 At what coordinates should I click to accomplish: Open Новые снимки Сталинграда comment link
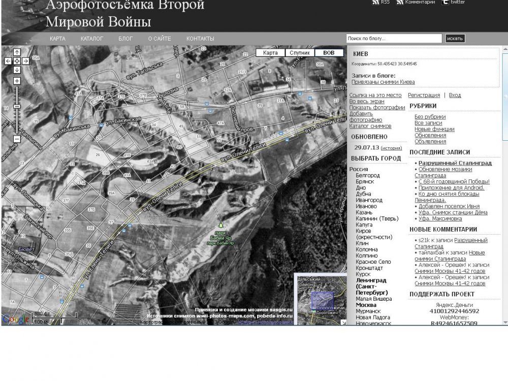[x=450, y=256]
